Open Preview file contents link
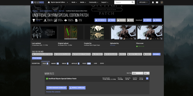This screenshot has height=96, width=193. [x=53, y=92]
